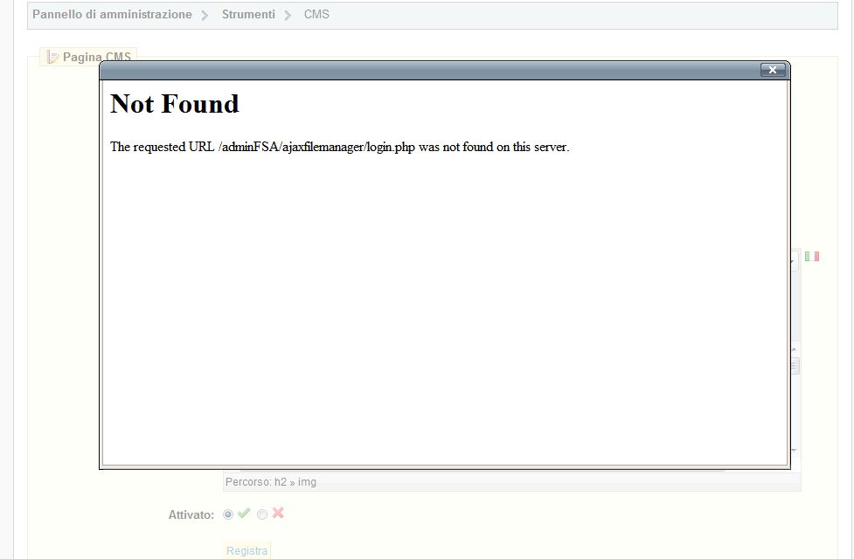The image size is (854, 559).
Task: Click the Percorso h2 » img path bar
Action: tap(512, 482)
